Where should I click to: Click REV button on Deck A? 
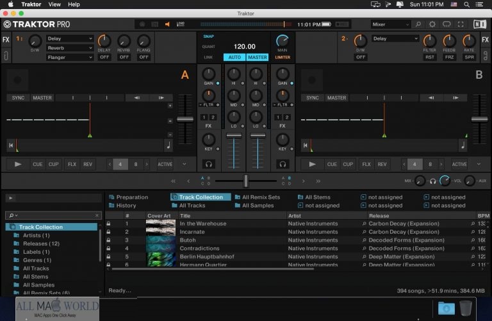pyautogui.click(x=88, y=164)
